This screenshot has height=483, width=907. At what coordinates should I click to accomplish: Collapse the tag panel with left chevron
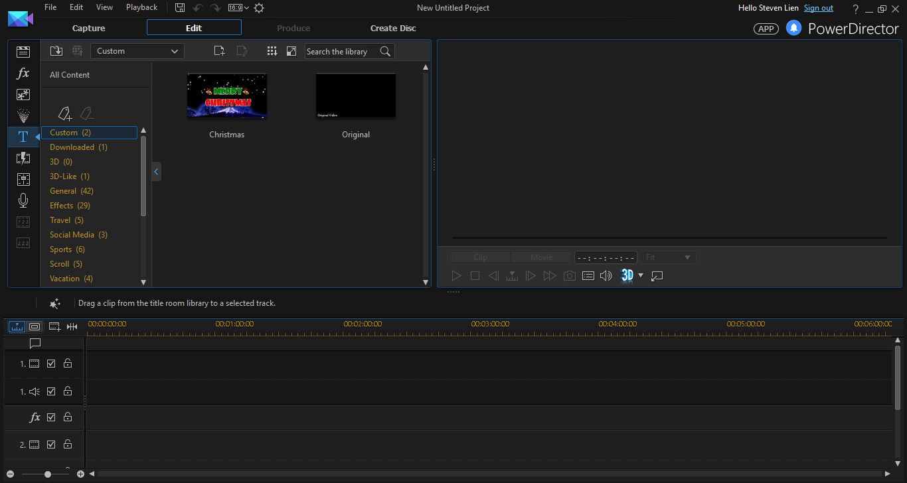(156, 172)
